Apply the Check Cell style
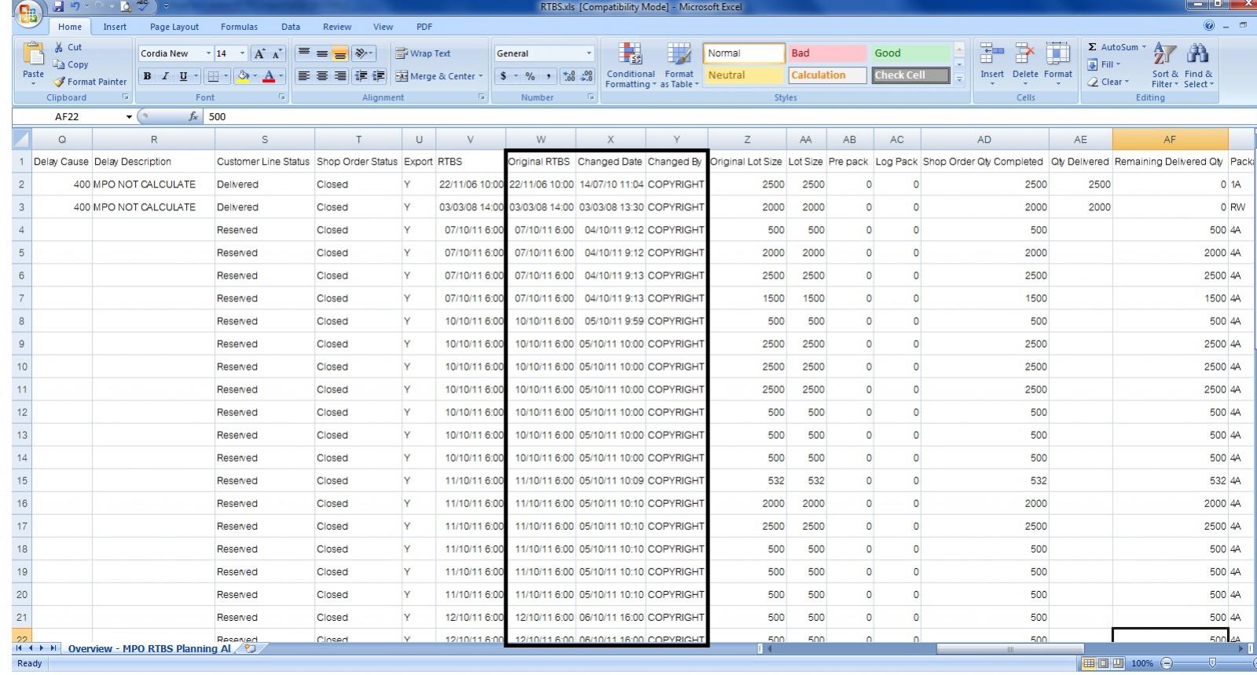Image resolution: width=1257 pixels, height=675 pixels. point(909,75)
